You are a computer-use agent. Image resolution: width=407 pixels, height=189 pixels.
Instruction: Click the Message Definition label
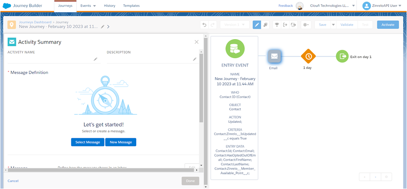[x=29, y=72]
